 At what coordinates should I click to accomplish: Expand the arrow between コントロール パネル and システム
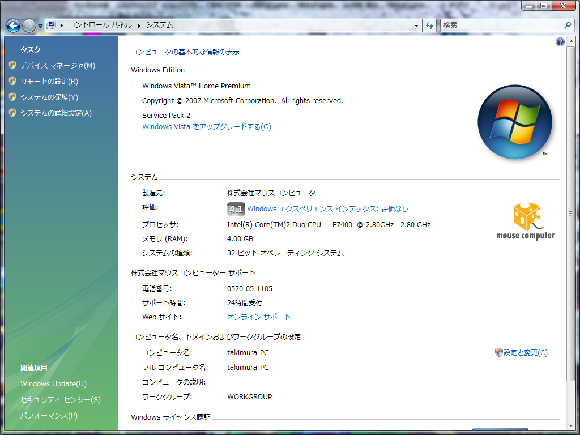click(139, 25)
